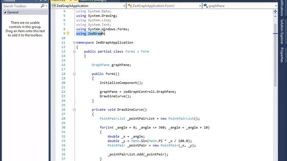Screen dimensions: 287x161
Task: Click 'using System.Linq;' on line 6
Action: 94,20
